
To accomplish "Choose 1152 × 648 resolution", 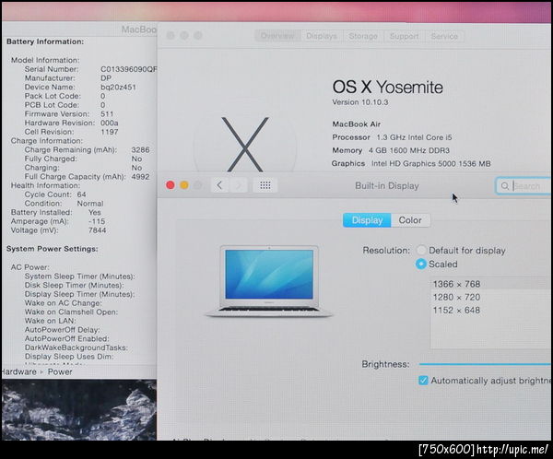I will (491, 310).
